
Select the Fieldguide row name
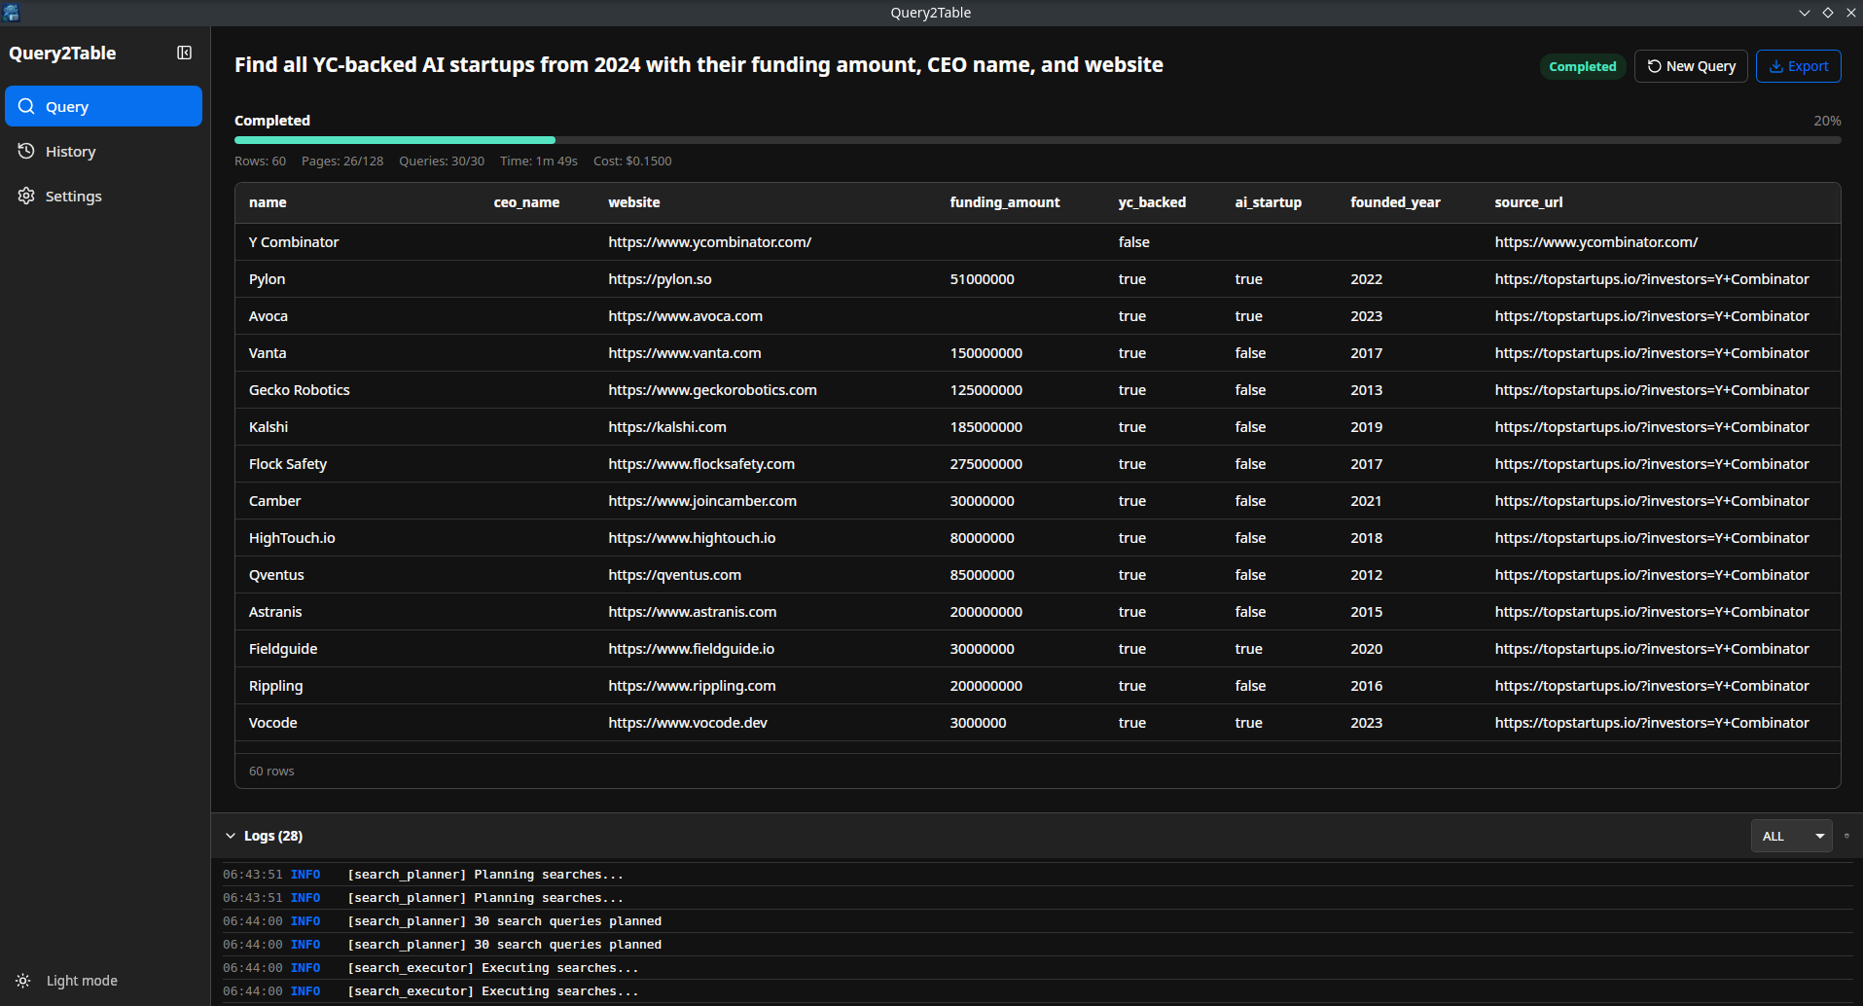283,649
